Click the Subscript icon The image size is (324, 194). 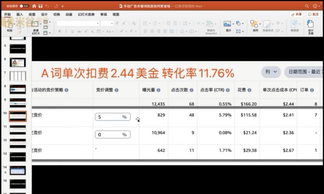point(93,31)
